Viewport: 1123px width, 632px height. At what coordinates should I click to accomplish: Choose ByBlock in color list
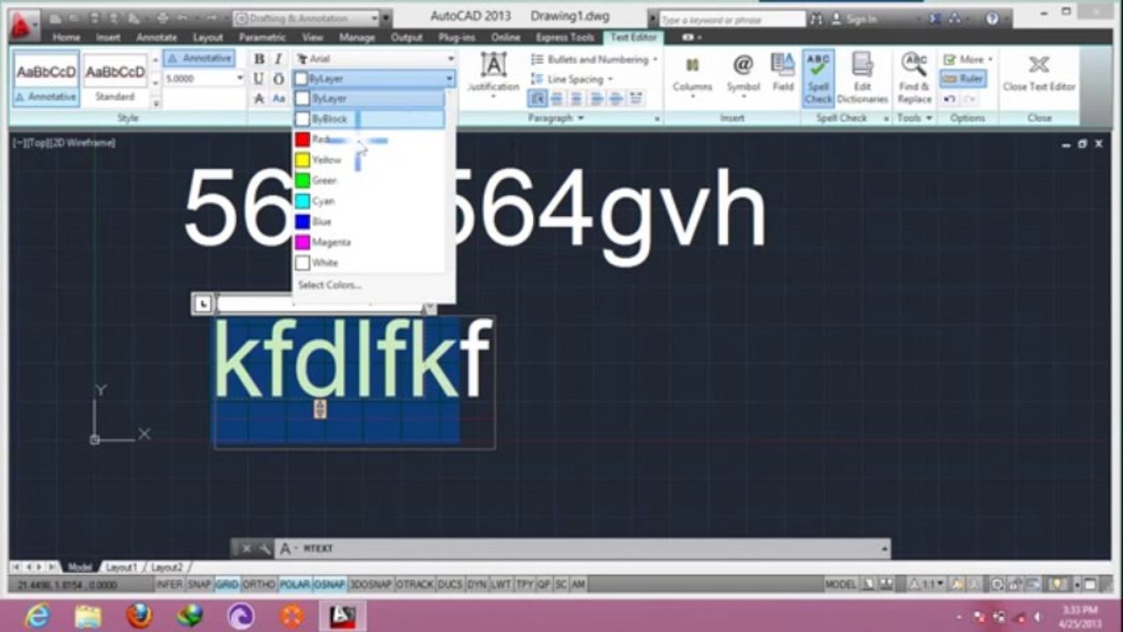369,118
